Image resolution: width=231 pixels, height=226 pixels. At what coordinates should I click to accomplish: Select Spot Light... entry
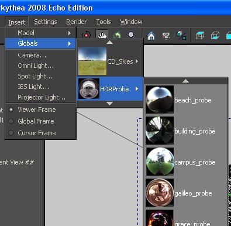pyautogui.click(x=40, y=76)
